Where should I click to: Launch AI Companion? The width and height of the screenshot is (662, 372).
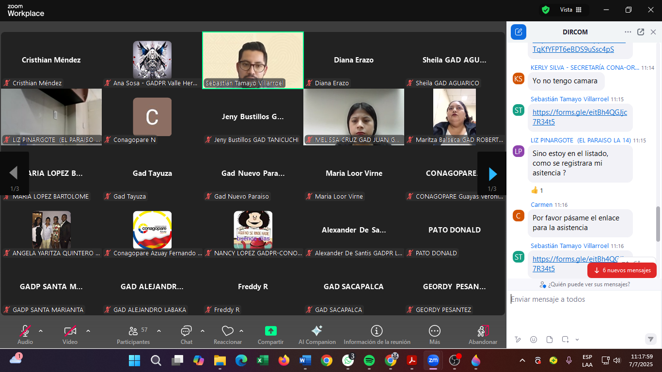[317, 334]
